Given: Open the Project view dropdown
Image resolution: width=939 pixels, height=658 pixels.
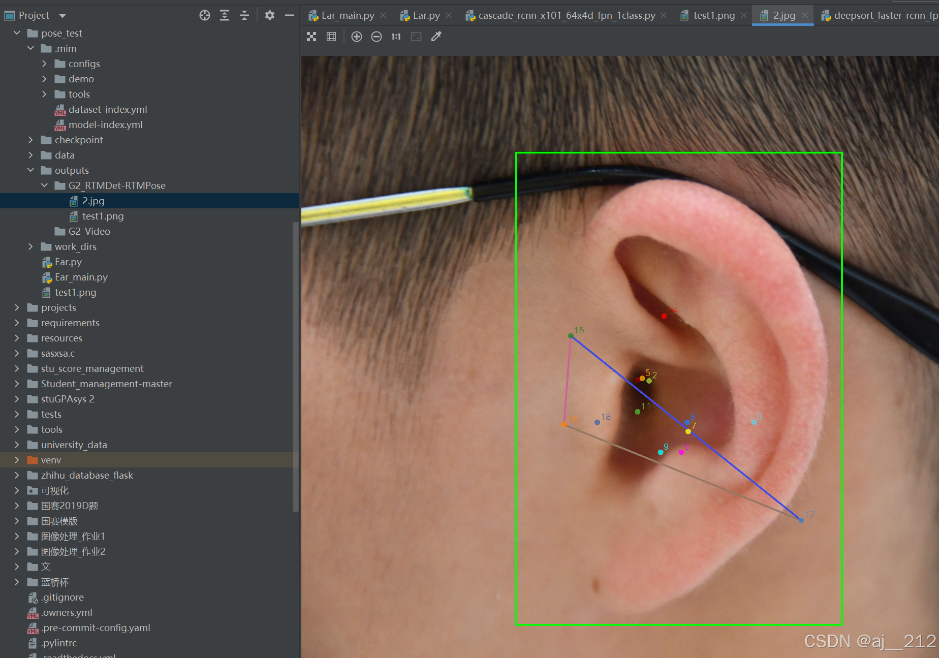Looking at the screenshot, I should (62, 16).
